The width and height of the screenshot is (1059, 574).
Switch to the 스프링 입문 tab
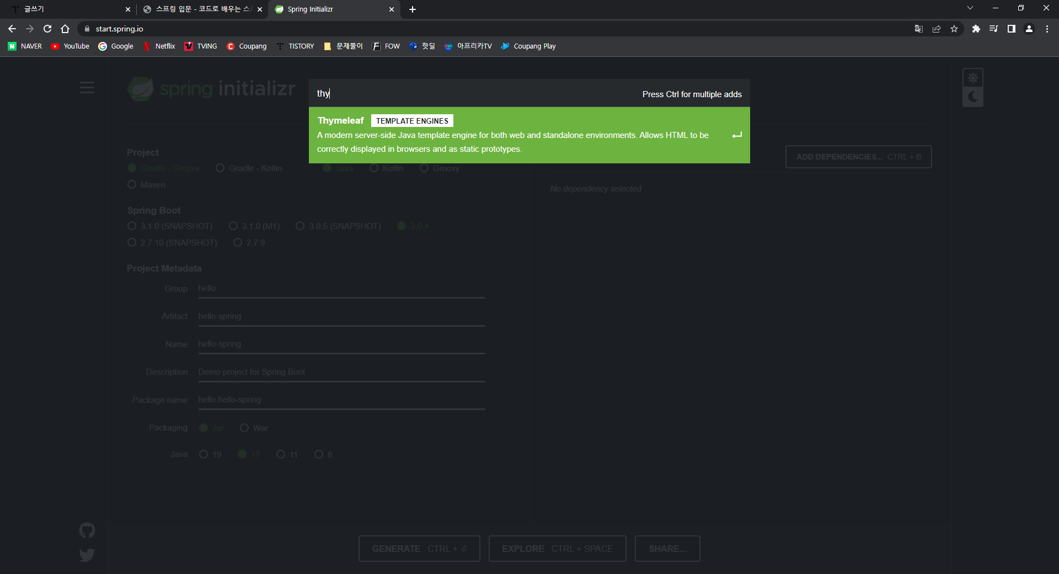(201, 9)
